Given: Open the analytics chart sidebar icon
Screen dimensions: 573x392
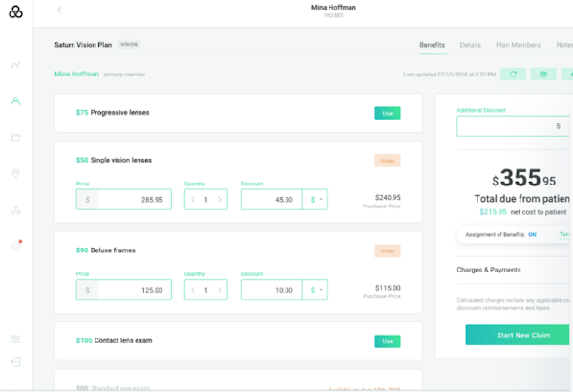Looking at the screenshot, I should pyautogui.click(x=15, y=65).
